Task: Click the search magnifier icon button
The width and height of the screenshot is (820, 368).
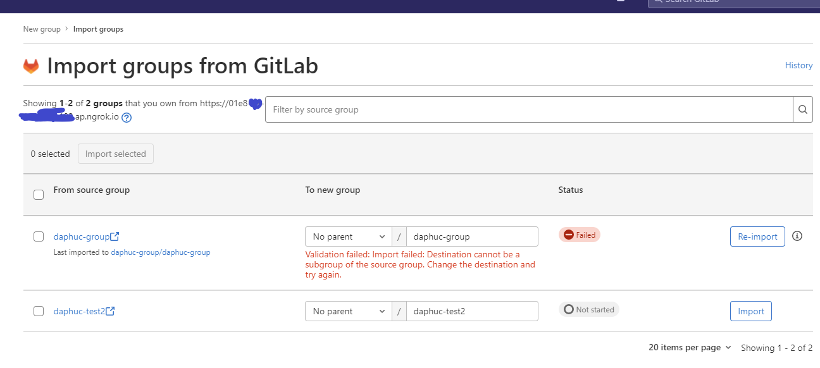Action: click(803, 109)
